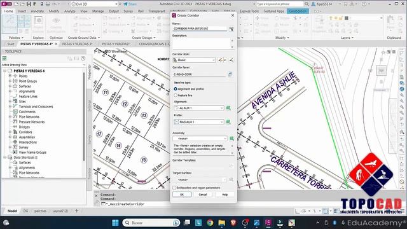Select the Data Shortcuts tree item
Screen dimensions: 407x229
click(x=25, y=157)
